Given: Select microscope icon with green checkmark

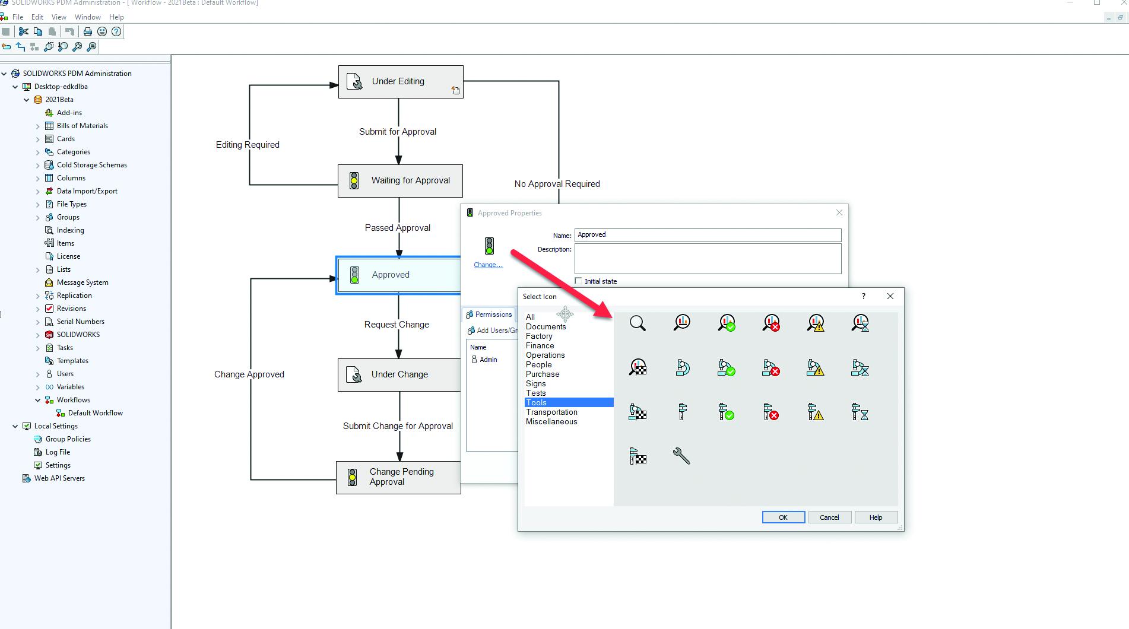Looking at the screenshot, I should point(727,367).
